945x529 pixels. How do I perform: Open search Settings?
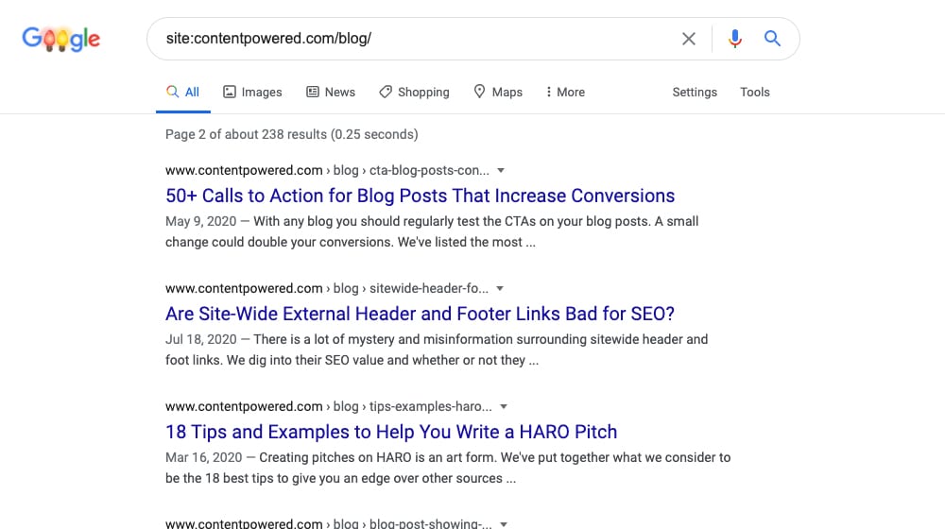click(x=695, y=92)
